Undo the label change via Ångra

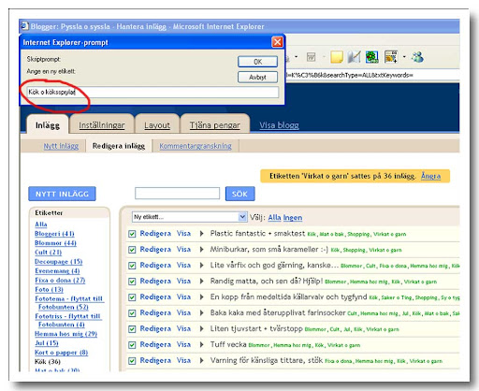[x=430, y=176]
